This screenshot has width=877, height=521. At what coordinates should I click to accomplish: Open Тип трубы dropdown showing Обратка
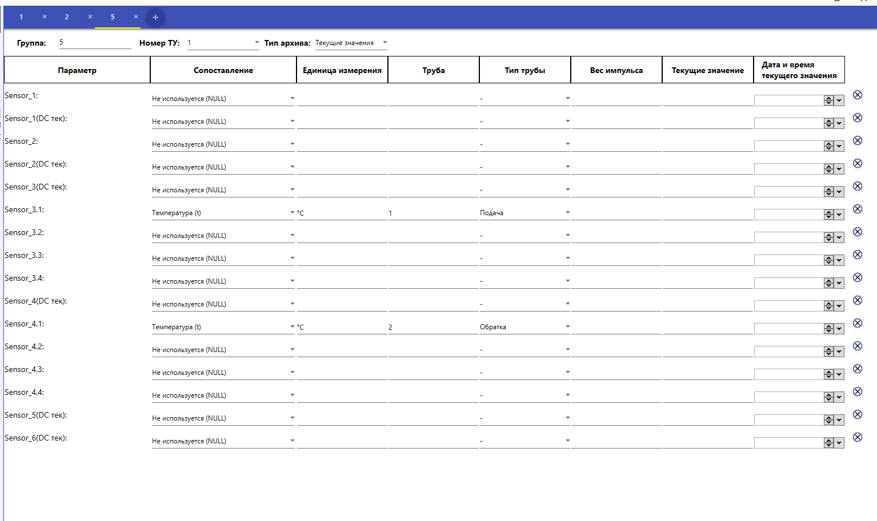tap(525, 327)
